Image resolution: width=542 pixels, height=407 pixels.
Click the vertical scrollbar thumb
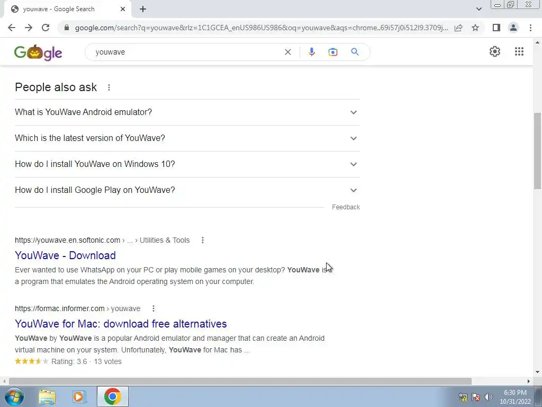pyautogui.click(x=537, y=151)
